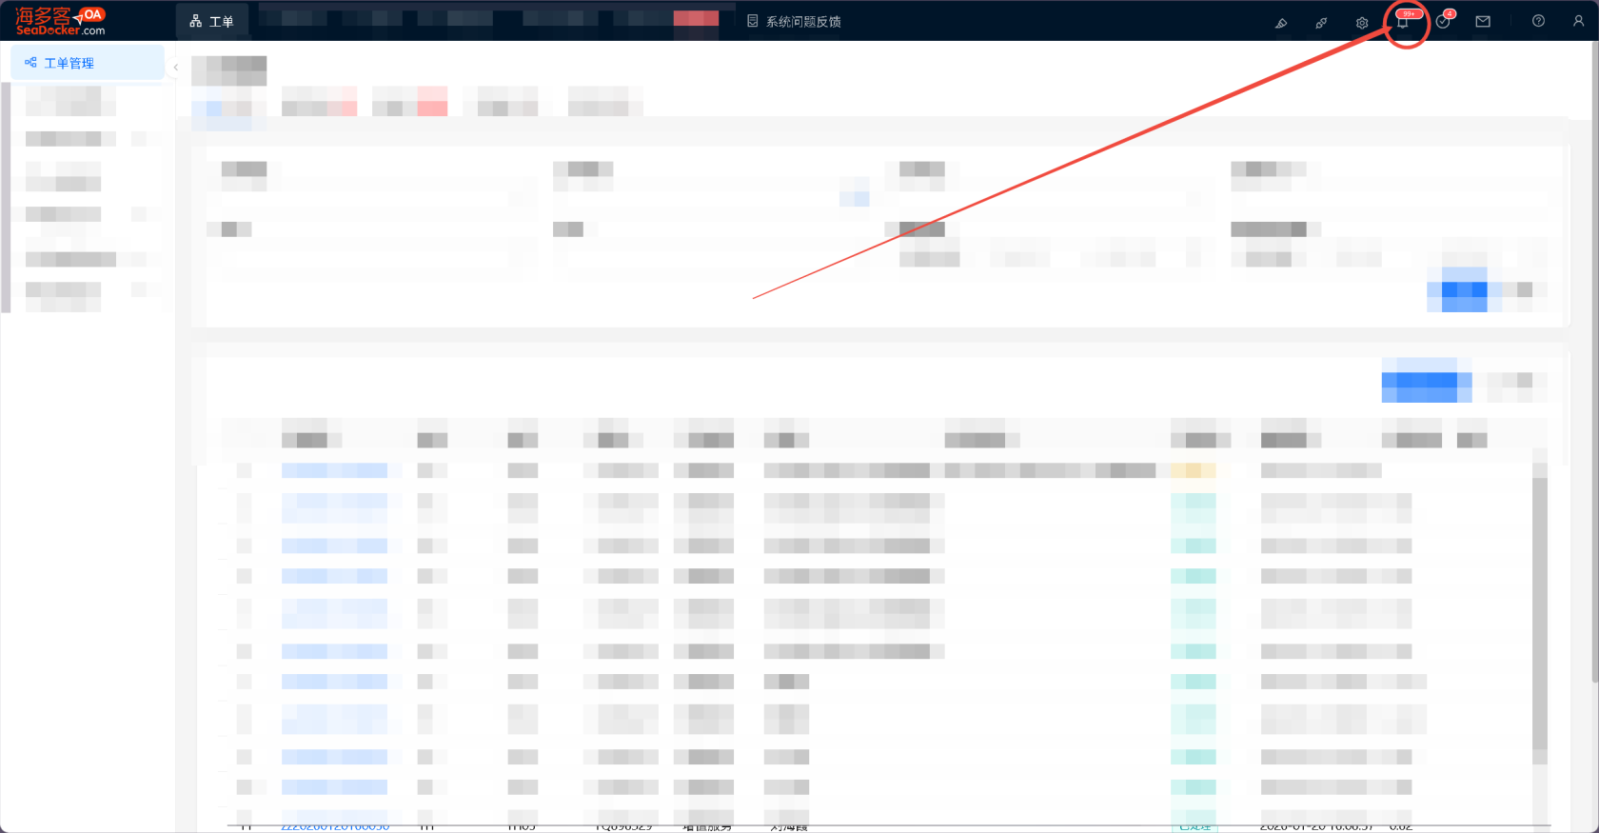
Task: Open the notification bell with 99+ badge
Action: point(1403,22)
